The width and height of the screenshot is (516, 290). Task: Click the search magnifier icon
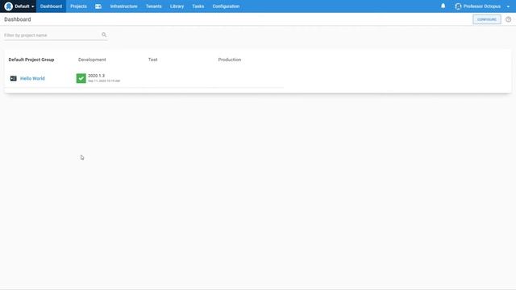click(104, 35)
